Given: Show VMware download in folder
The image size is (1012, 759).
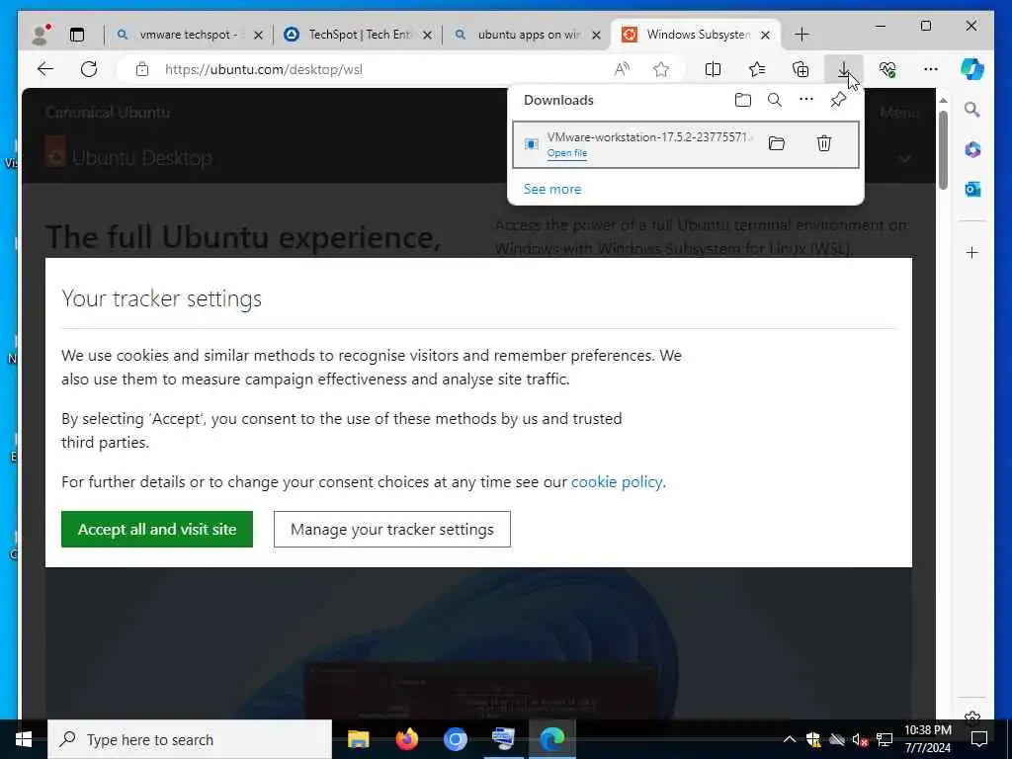Looking at the screenshot, I should click(777, 143).
